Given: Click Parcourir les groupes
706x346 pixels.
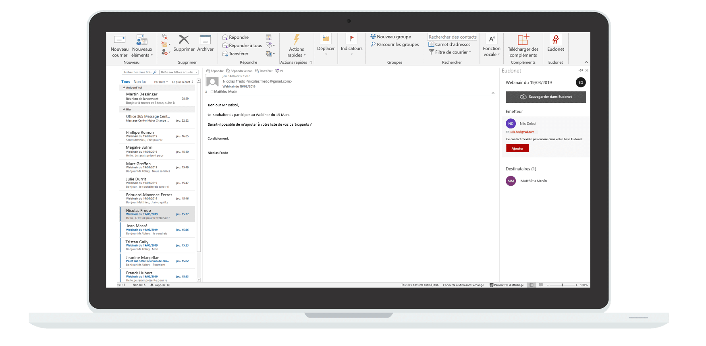Looking at the screenshot, I should point(395,44).
